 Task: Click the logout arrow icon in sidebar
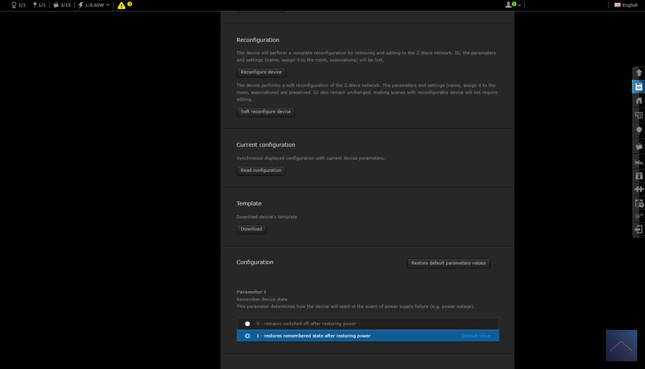click(x=639, y=229)
